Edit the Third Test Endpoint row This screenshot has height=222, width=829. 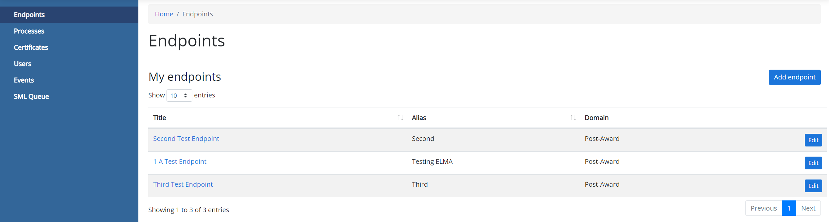(x=813, y=186)
